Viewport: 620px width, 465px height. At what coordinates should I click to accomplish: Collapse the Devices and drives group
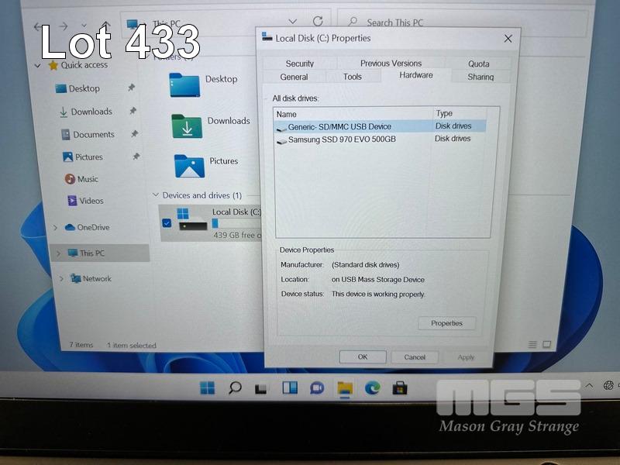tap(155, 195)
